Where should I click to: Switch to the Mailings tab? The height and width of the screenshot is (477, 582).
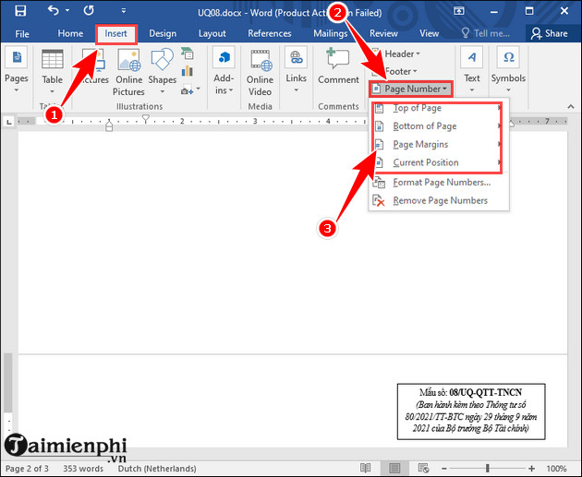(331, 33)
